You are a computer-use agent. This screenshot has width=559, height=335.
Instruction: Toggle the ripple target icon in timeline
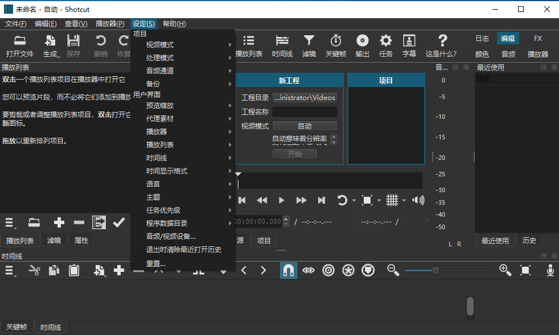click(328, 271)
